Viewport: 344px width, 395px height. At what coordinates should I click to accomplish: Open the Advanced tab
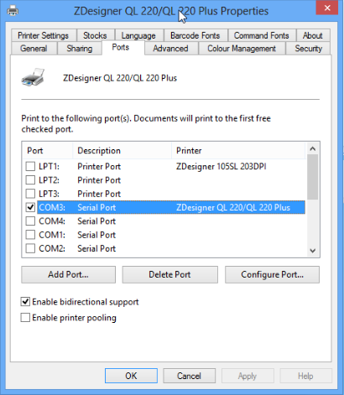tap(170, 49)
